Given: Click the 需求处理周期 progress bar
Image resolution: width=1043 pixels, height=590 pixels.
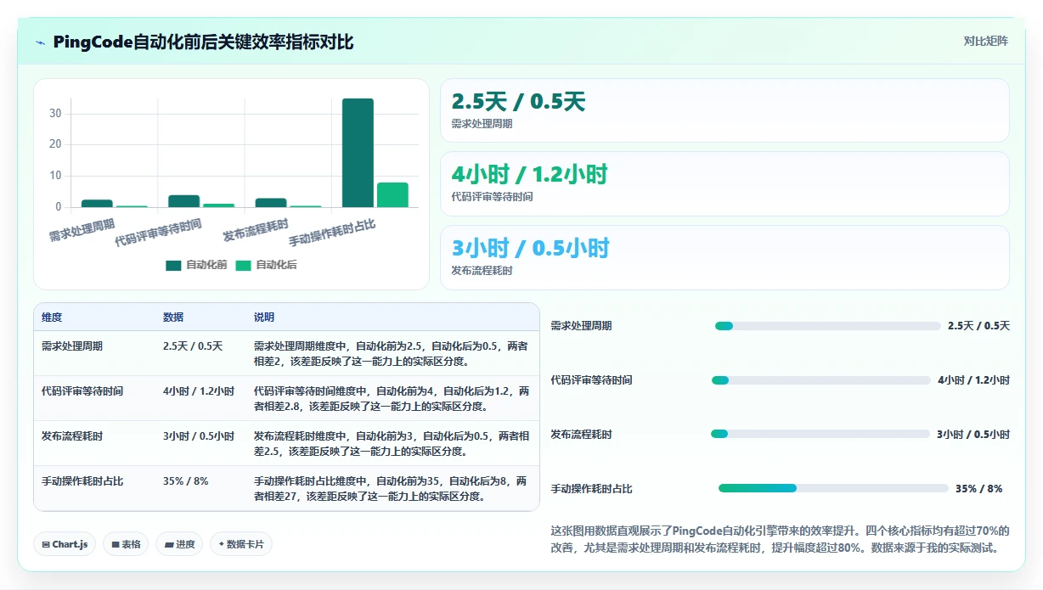Looking at the screenshot, I should click(827, 326).
